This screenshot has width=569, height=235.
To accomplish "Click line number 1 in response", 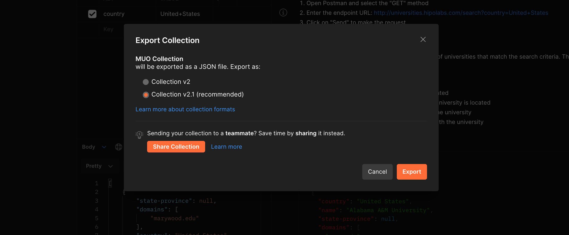I will coord(96,183).
